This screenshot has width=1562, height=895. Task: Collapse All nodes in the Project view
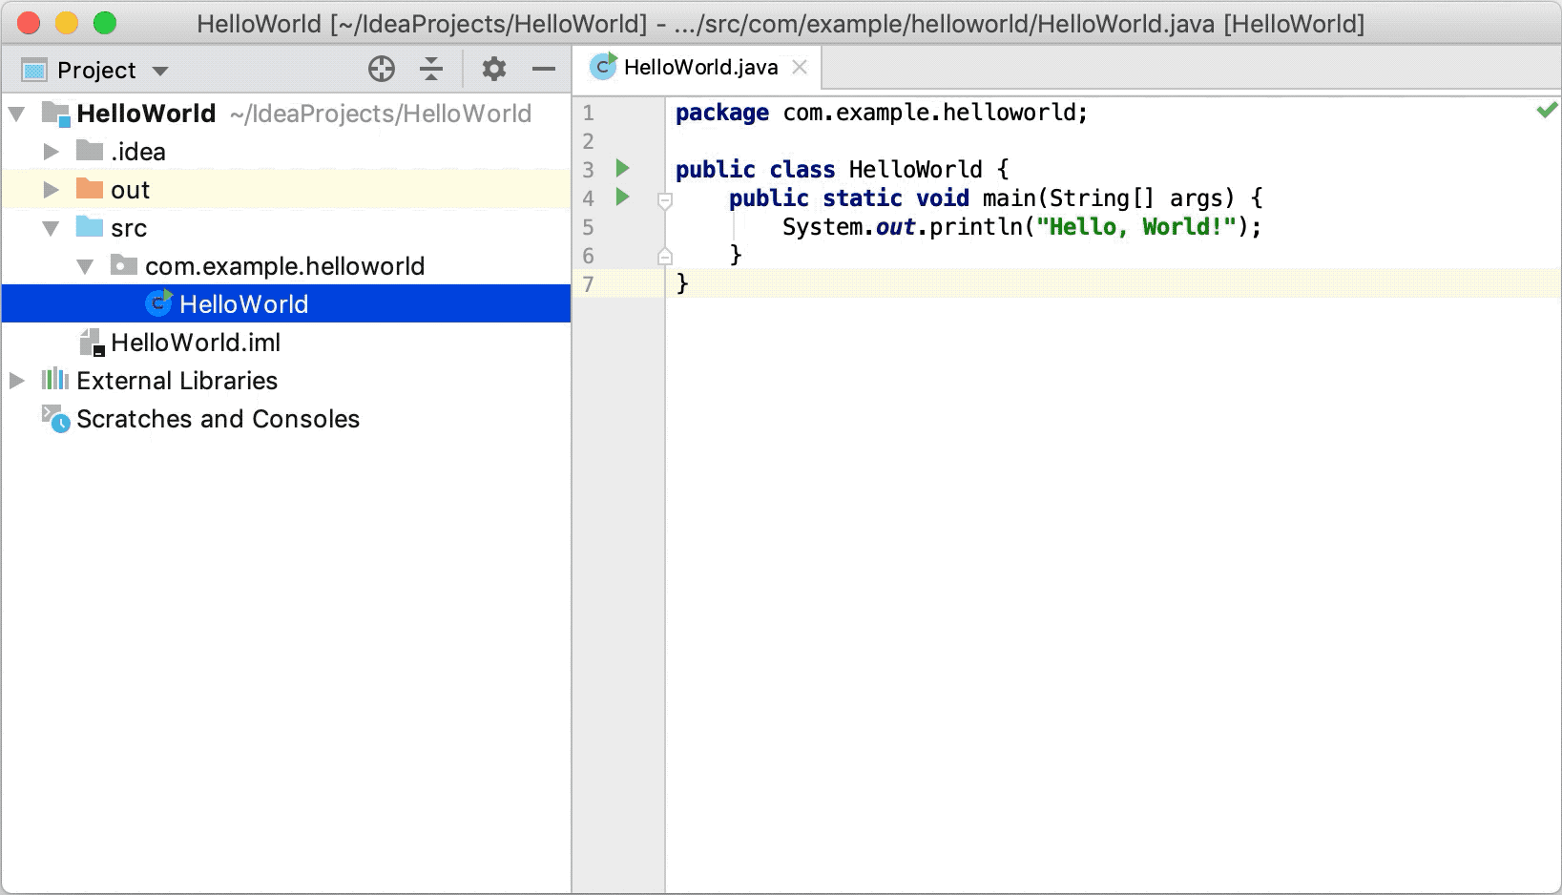[431, 69]
